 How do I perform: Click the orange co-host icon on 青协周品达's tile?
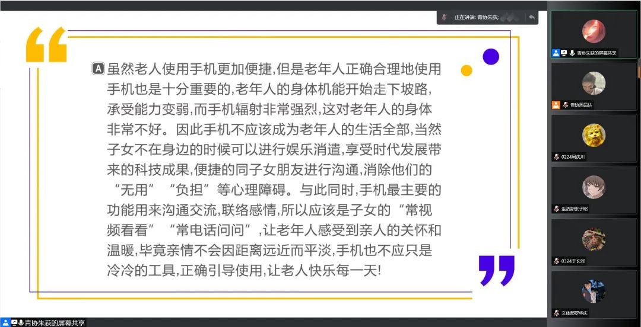point(556,105)
